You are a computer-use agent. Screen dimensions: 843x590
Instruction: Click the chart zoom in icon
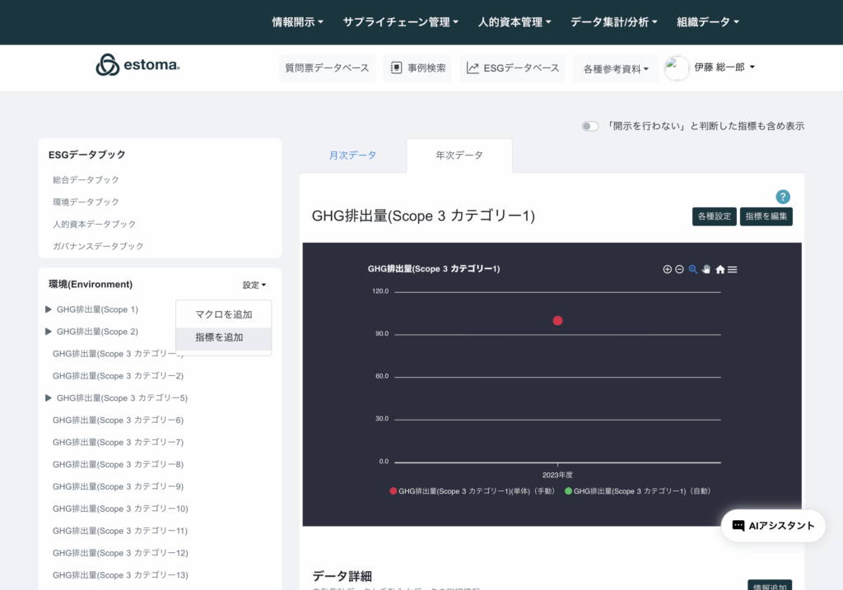pos(668,269)
